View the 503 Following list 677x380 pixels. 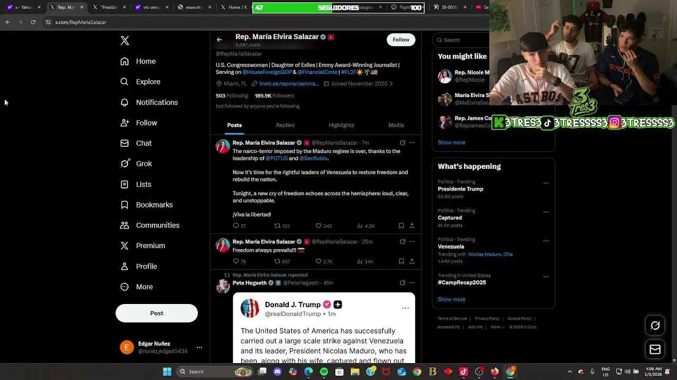pyautogui.click(x=232, y=96)
